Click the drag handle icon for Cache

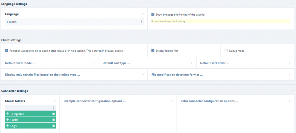click(8, 120)
